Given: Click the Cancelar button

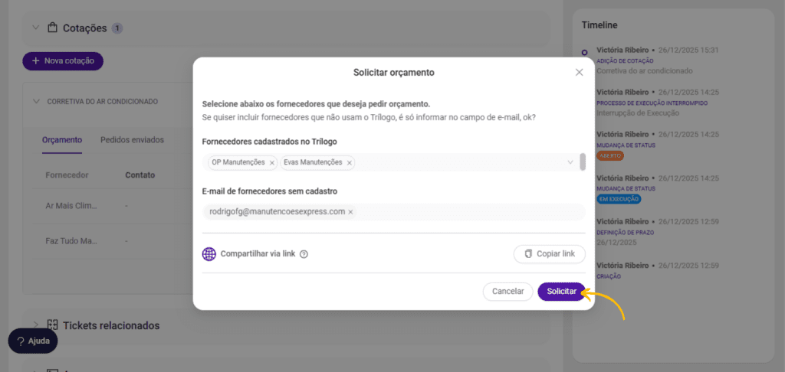Looking at the screenshot, I should 507,292.
